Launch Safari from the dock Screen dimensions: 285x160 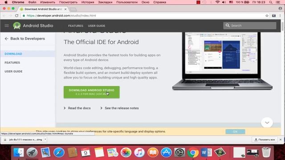59,152
